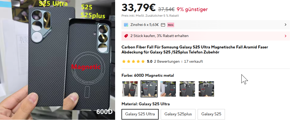Click the first yellow rating star
Viewport: 291px width, 123px height.
(x=124, y=61)
